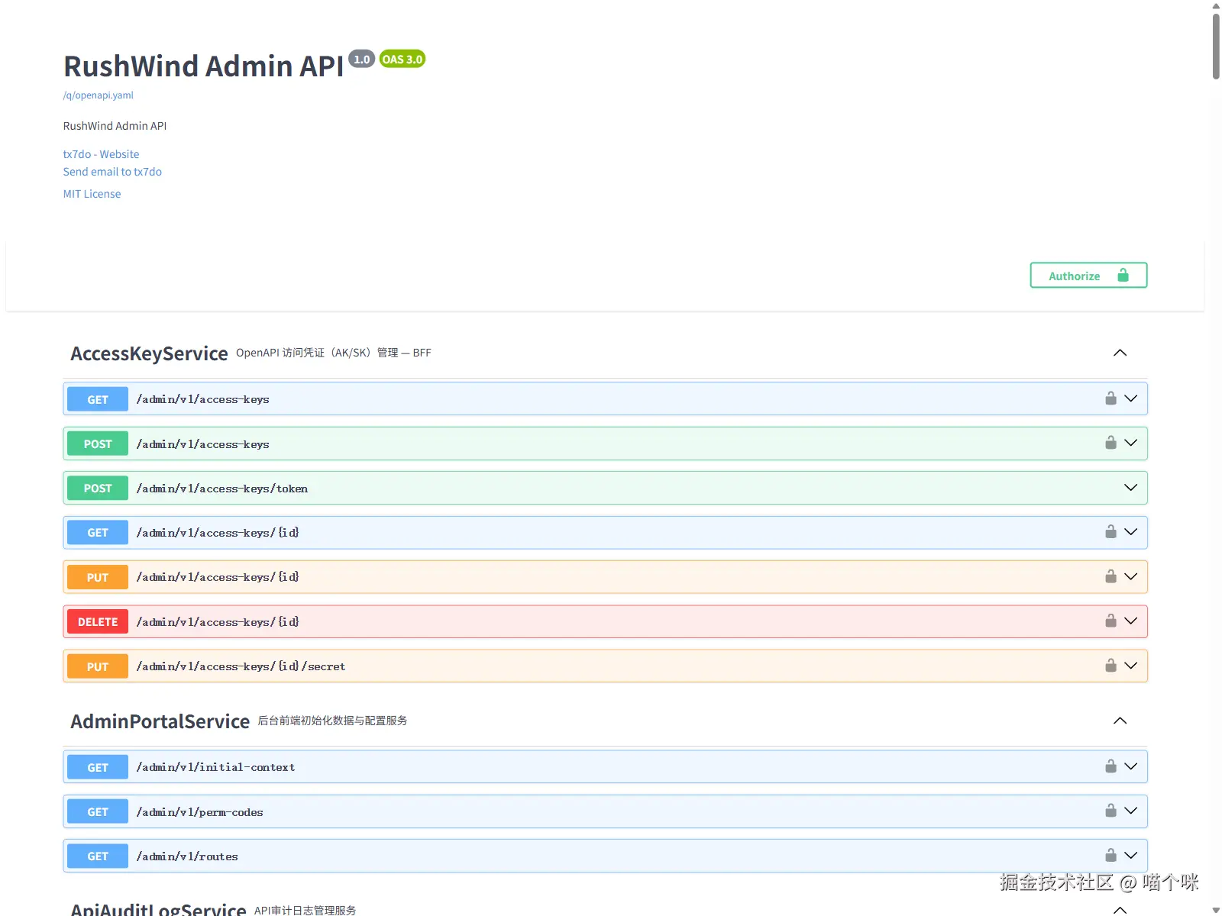This screenshot has width=1222, height=916.
Task: Click the AdminPortalService heading
Action: point(160,721)
